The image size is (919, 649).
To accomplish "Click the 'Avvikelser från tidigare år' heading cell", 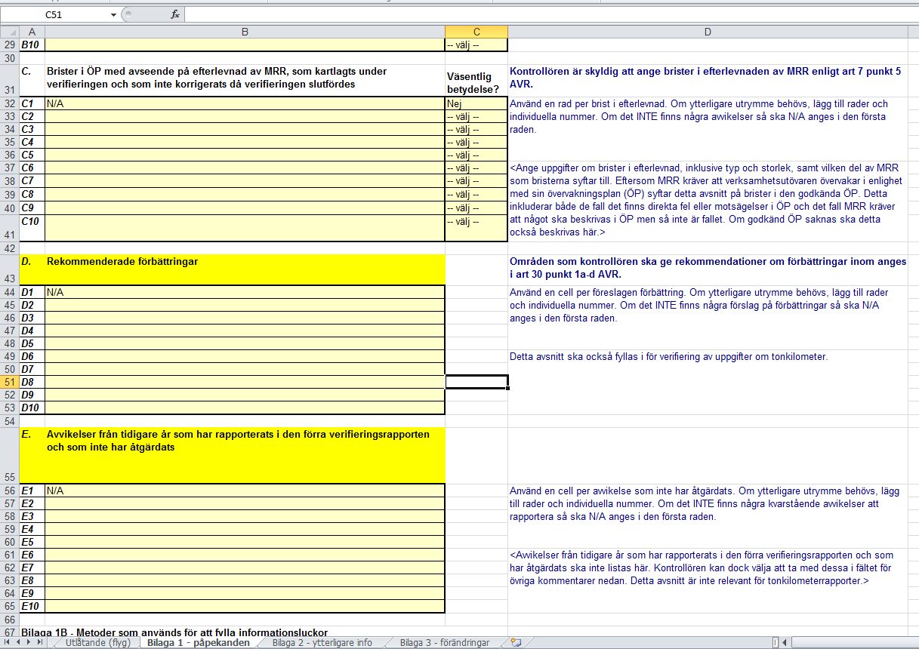I will (245, 455).
